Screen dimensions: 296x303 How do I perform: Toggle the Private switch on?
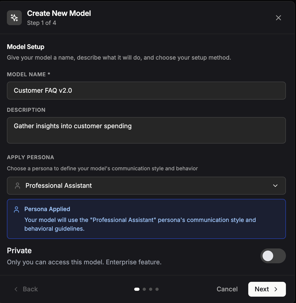273,256
